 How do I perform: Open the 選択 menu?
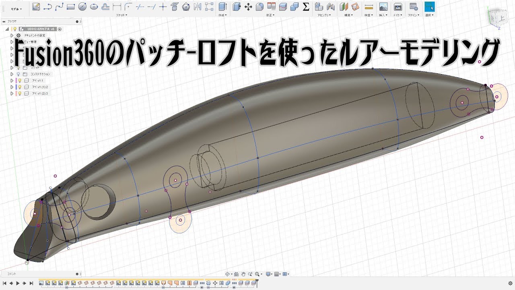429,15
